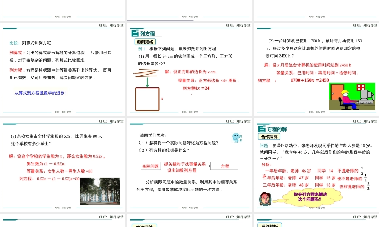Viewport: 379px width, 227px height.
Task: Click the text 请同学们思考:
Action: [153, 135]
